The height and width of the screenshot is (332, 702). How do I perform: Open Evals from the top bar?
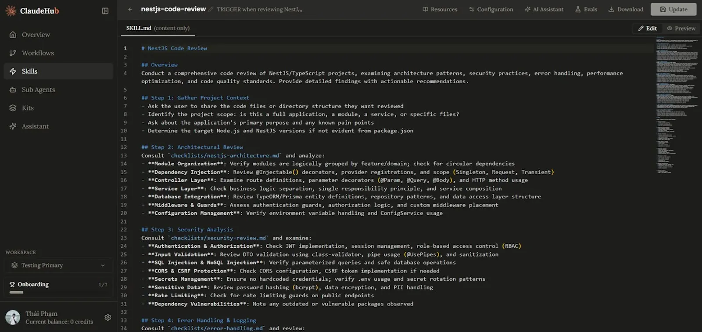[586, 9]
